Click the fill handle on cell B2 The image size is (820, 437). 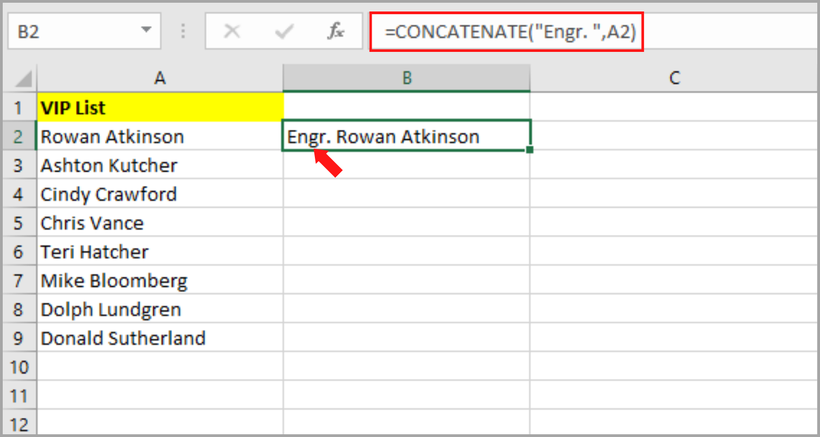pyautogui.click(x=529, y=149)
